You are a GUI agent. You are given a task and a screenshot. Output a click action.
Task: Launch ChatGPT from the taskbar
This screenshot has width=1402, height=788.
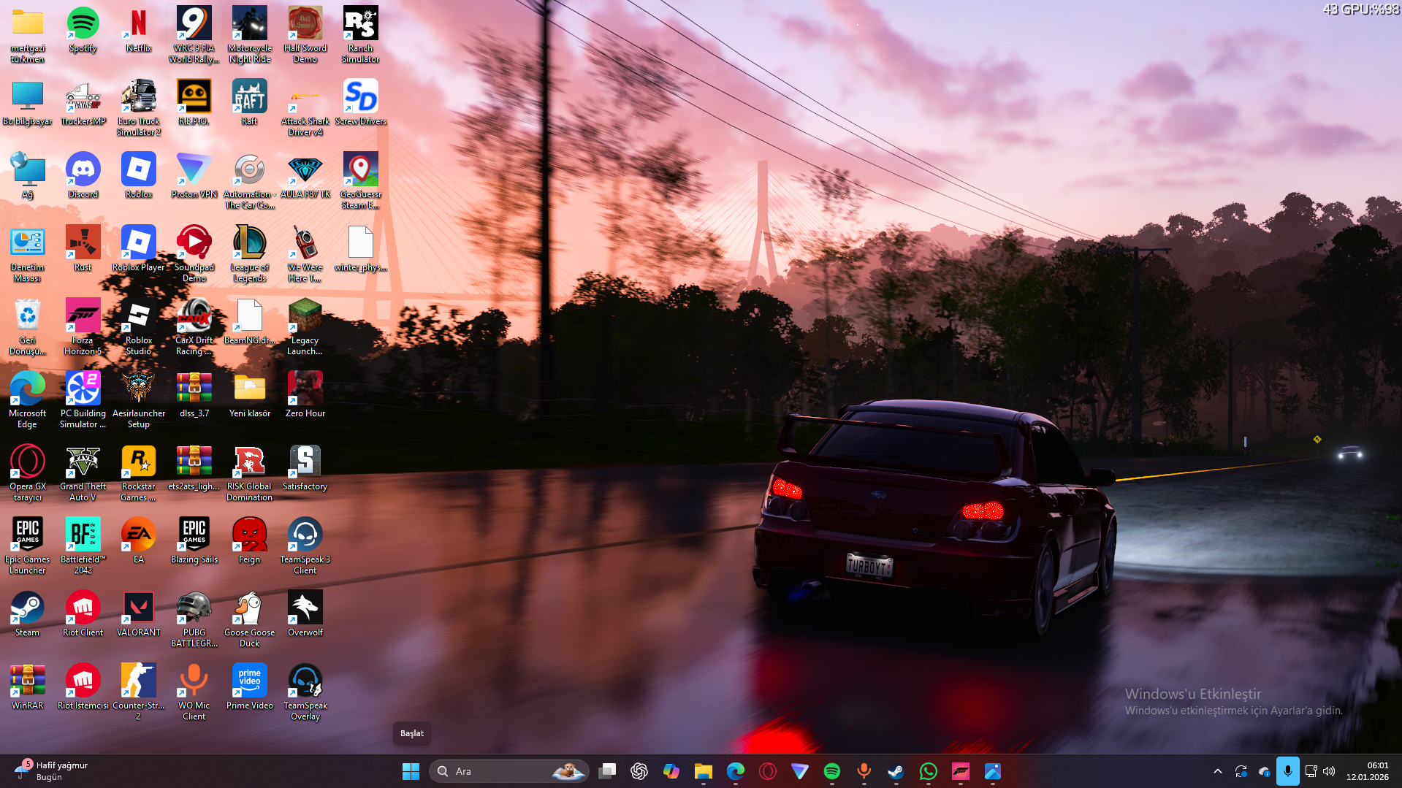pyautogui.click(x=639, y=771)
